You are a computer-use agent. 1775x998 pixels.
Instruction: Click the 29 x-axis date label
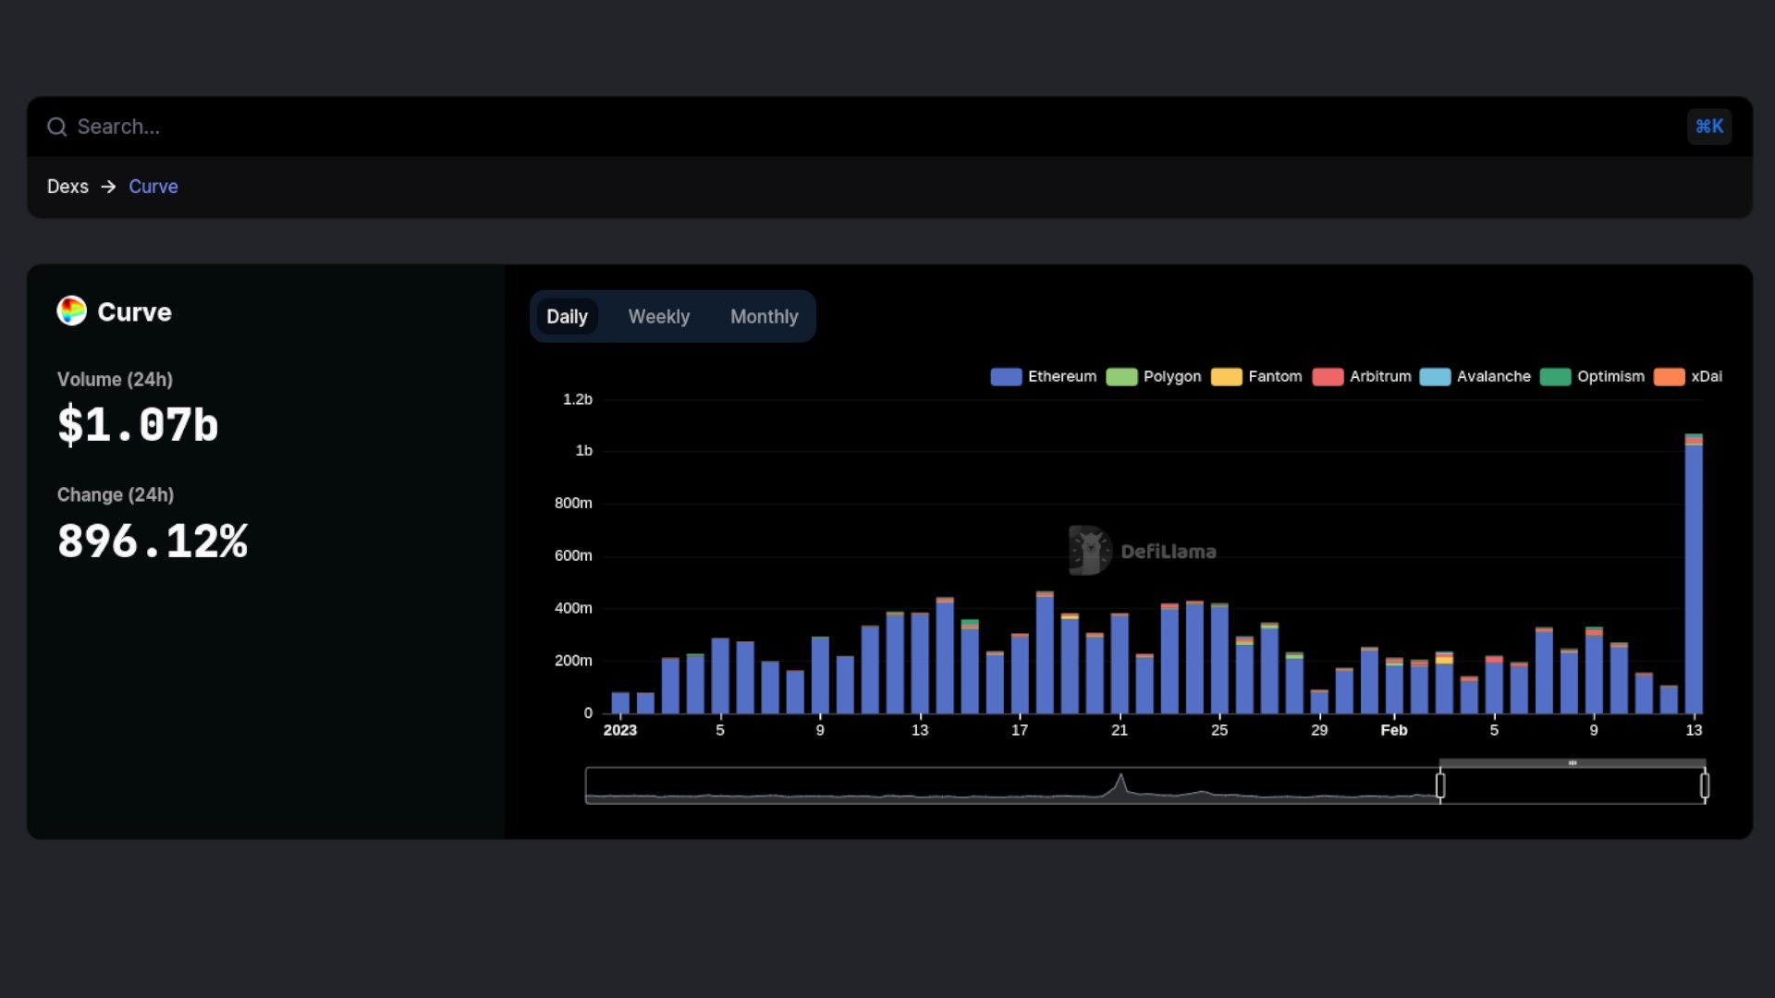(1319, 731)
